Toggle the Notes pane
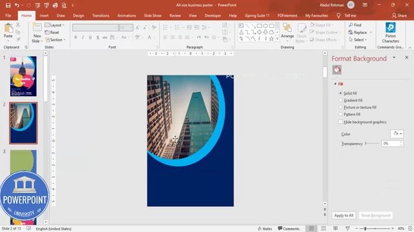 [x=265, y=229]
